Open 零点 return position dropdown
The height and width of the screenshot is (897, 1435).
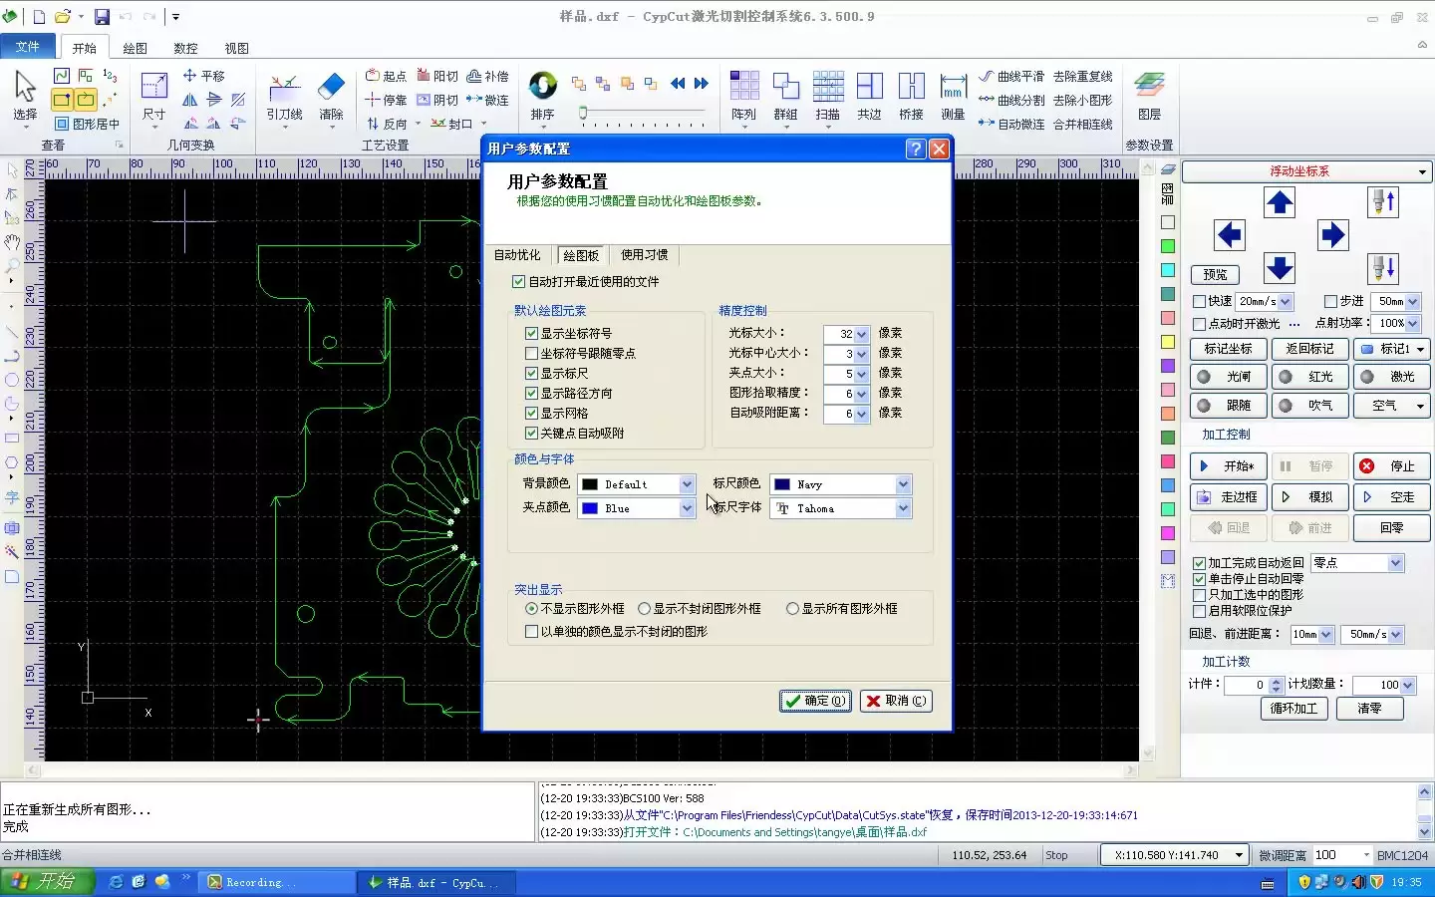[1396, 563]
